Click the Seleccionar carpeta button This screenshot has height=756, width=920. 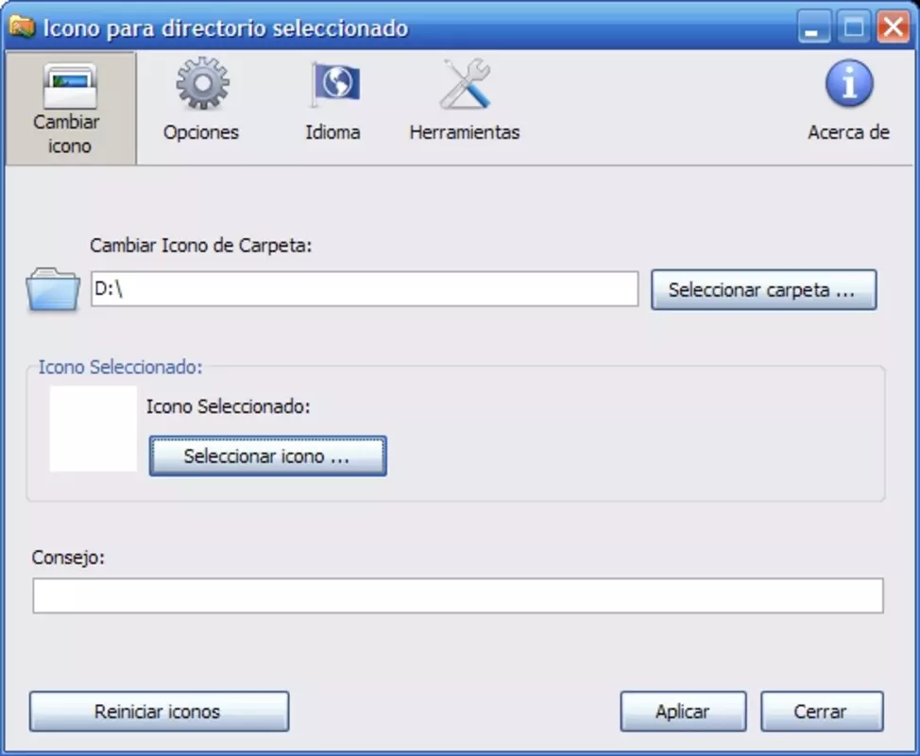coord(763,289)
